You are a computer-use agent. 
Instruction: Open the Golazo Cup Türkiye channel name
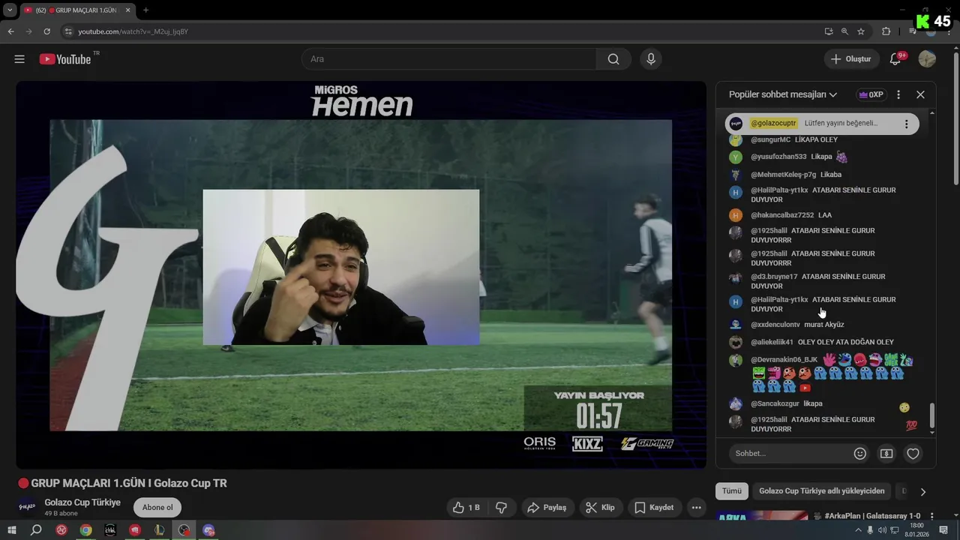click(82, 502)
